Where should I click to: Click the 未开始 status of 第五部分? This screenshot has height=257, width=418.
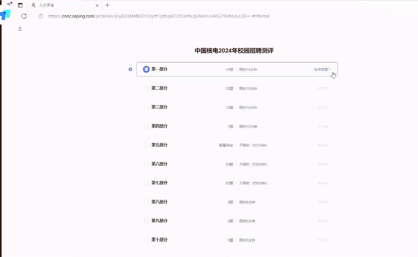tap(324, 145)
